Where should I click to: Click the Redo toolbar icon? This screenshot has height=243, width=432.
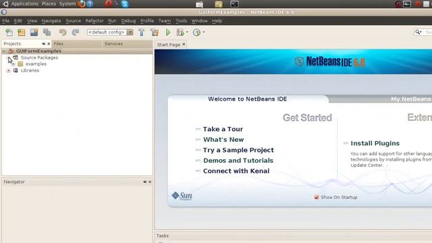[x=75, y=32]
